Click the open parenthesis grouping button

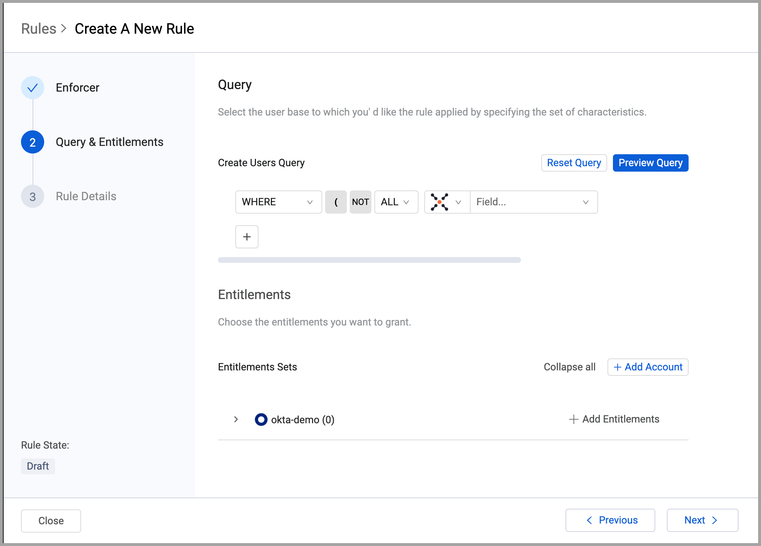click(x=336, y=202)
